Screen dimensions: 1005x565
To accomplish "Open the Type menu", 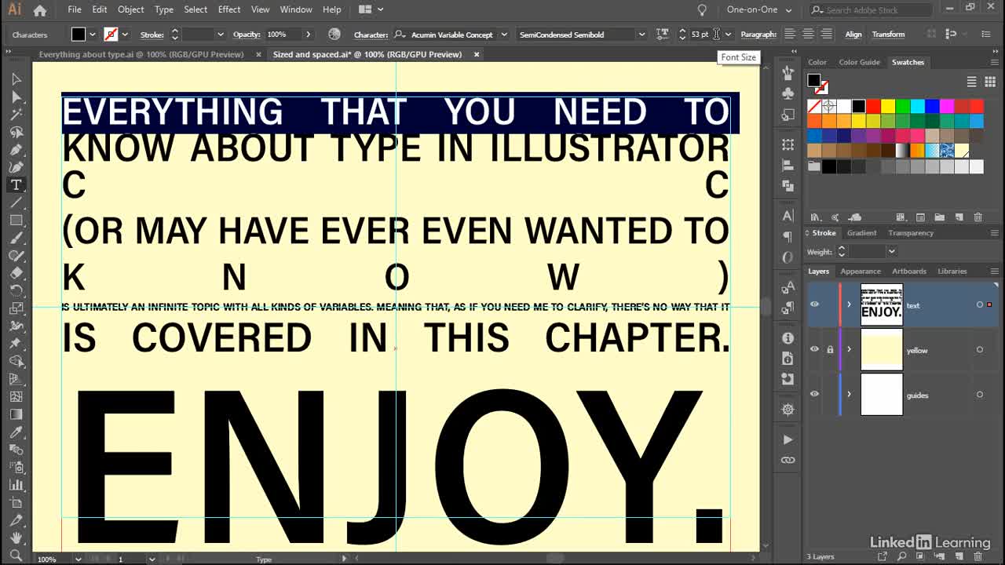I will (164, 9).
